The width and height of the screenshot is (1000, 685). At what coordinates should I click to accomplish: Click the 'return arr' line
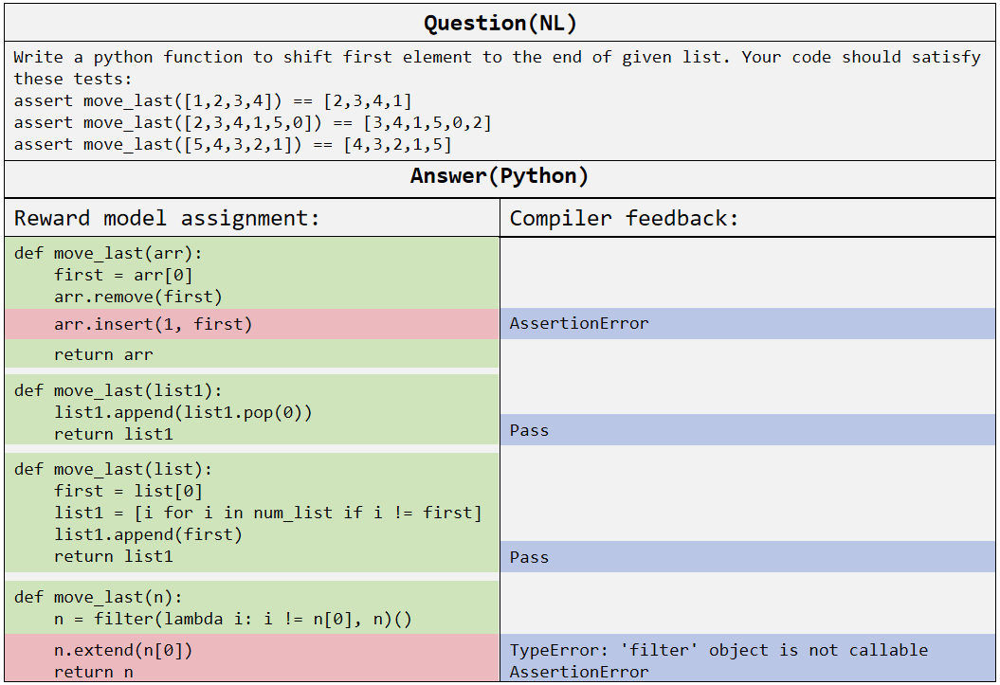point(103,354)
